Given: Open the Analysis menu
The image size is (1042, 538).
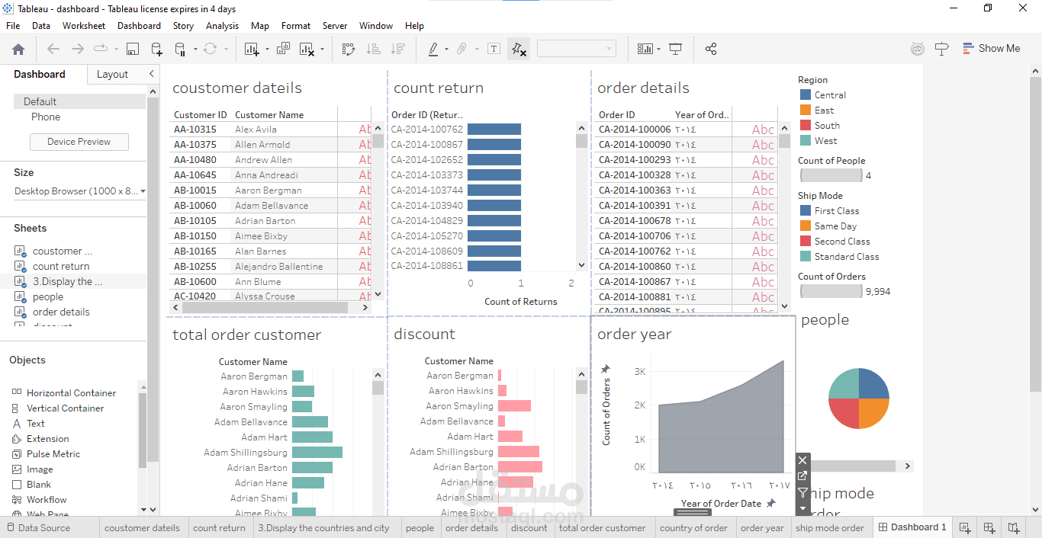Looking at the screenshot, I should pyautogui.click(x=222, y=26).
